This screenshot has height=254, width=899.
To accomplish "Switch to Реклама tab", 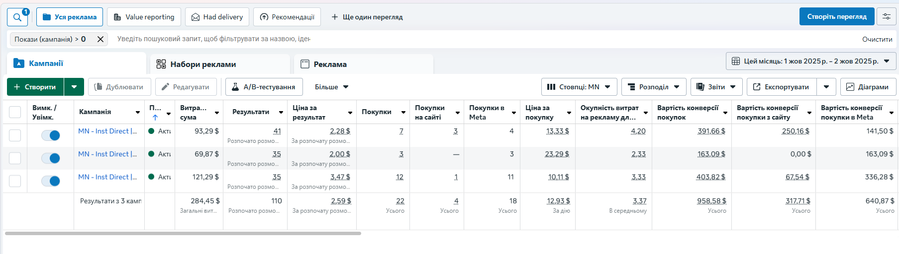I will point(364,64).
